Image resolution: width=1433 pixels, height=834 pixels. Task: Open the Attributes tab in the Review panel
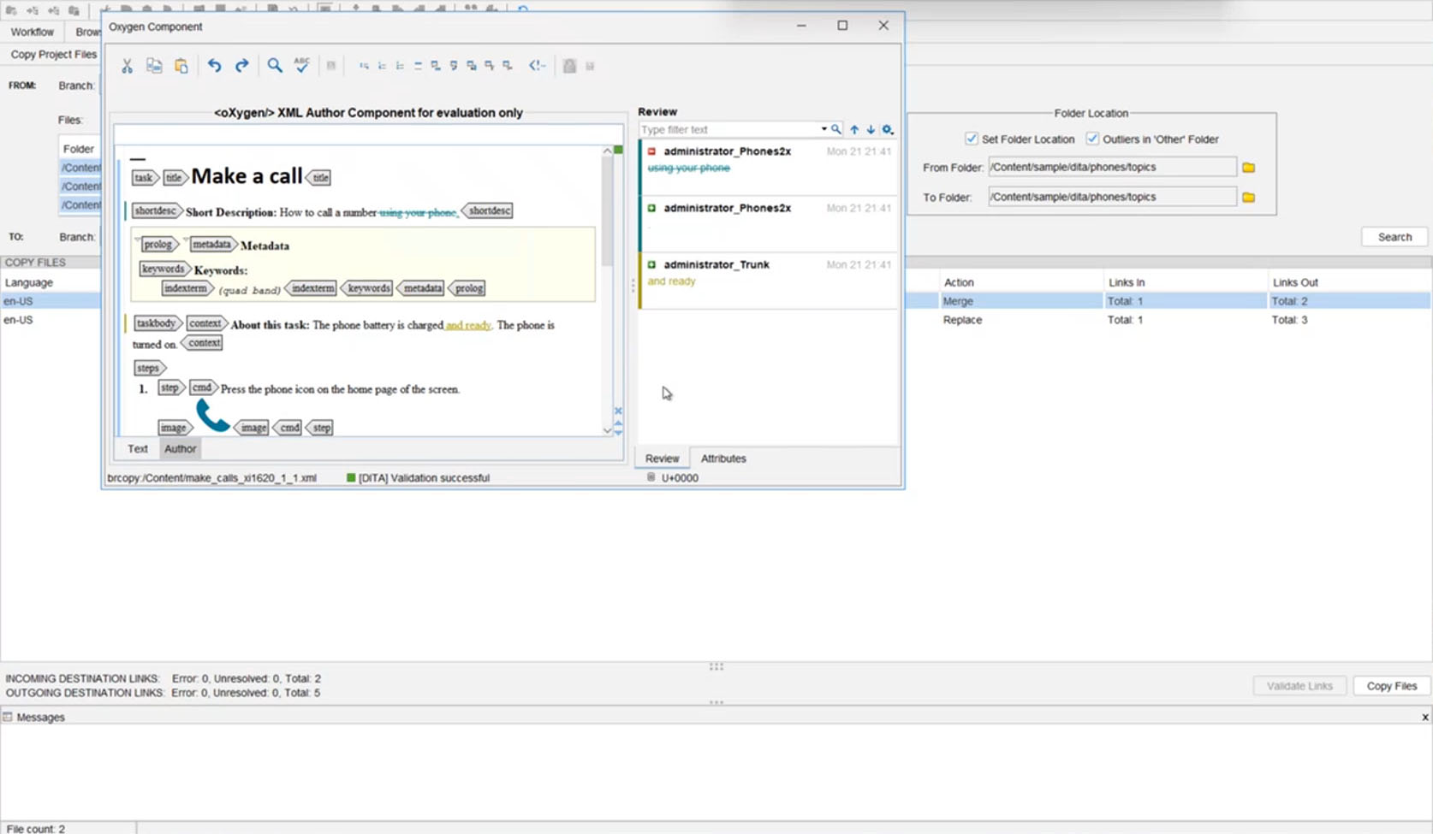722,458
